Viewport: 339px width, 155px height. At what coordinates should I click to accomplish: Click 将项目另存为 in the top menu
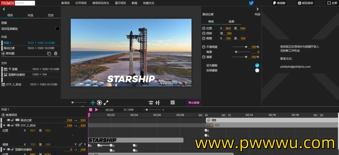pos(101,3)
